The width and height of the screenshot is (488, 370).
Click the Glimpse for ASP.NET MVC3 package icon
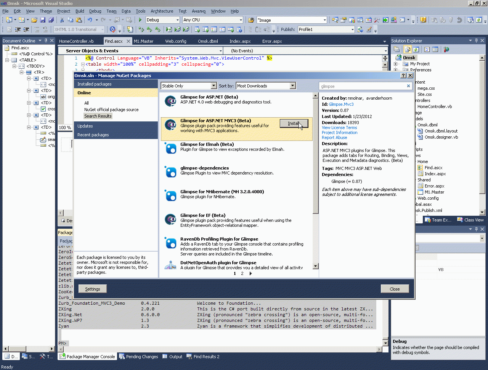(170, 124)
